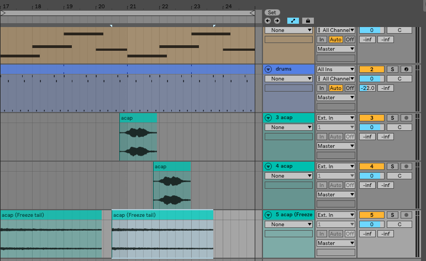Viewport: 426px width, 261px height.
Task: Arm the 5 acap track
Action: tap(406, 215)
